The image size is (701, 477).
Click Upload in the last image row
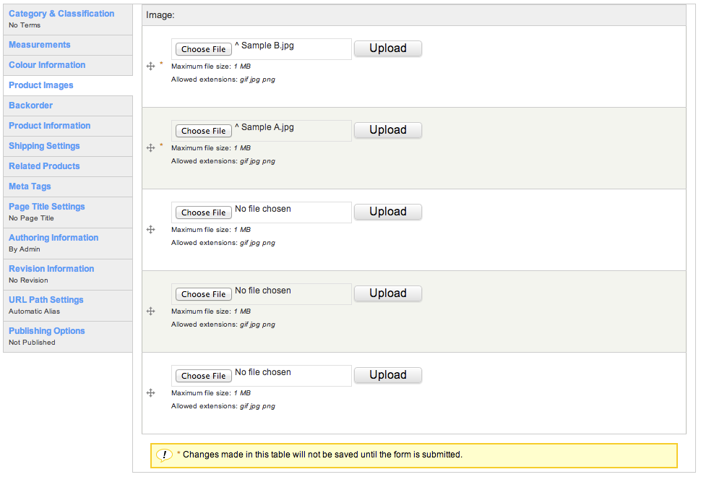click(388, 375)
